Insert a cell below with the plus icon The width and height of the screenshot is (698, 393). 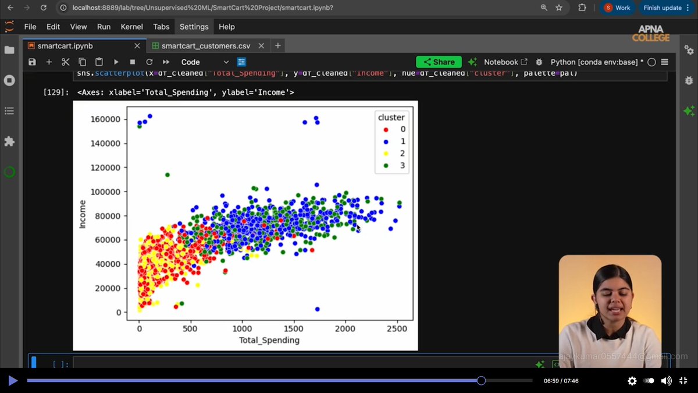(x=49, y=62)
